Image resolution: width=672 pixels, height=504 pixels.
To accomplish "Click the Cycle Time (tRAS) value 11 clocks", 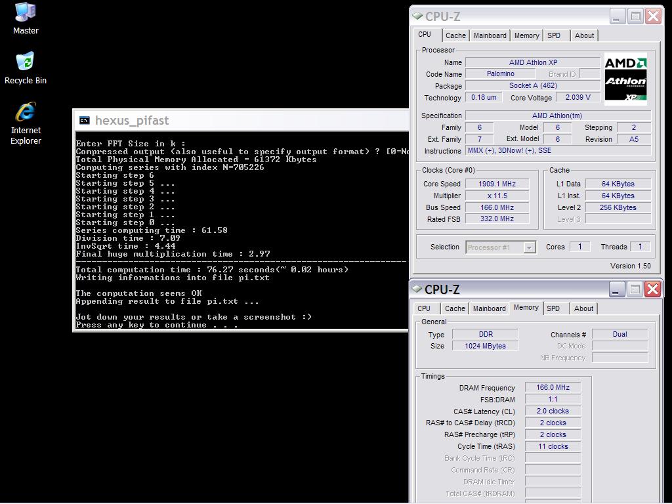I will [553, 446].
